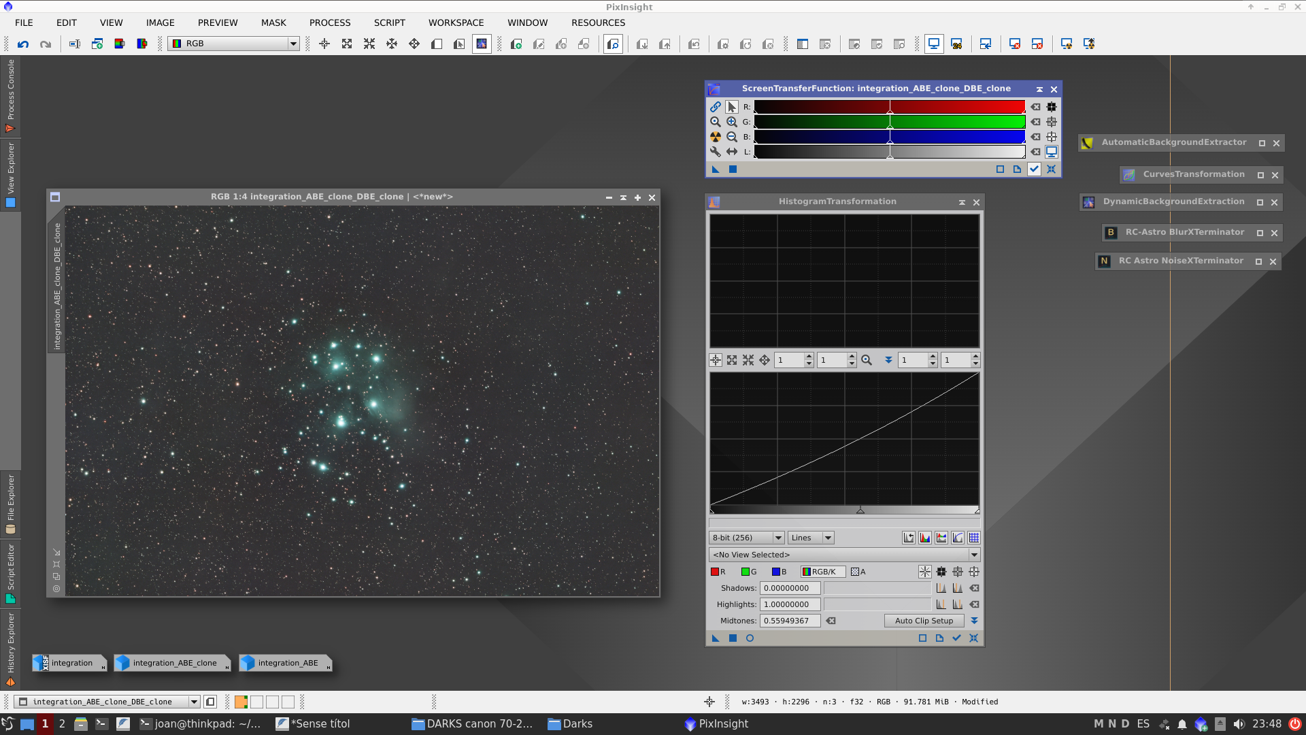
Task: Toggle the track view checkmark in STF footer
Action: click(1035, 169)
